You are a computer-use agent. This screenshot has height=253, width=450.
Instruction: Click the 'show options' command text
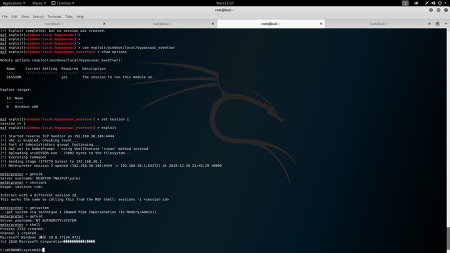(114, 52)
